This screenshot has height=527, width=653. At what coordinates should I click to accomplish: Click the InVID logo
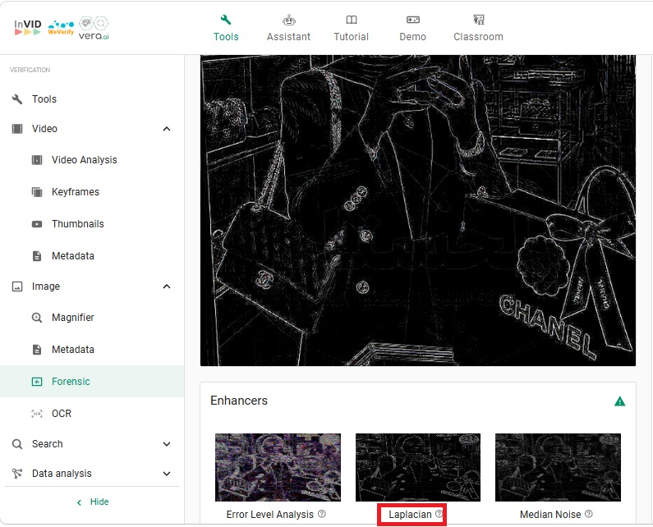[27, 27]
